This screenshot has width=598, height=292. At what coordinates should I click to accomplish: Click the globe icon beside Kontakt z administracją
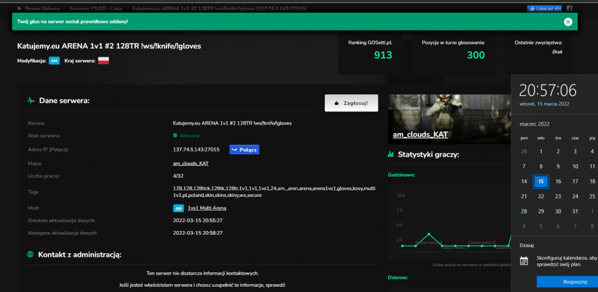[30, 254]
